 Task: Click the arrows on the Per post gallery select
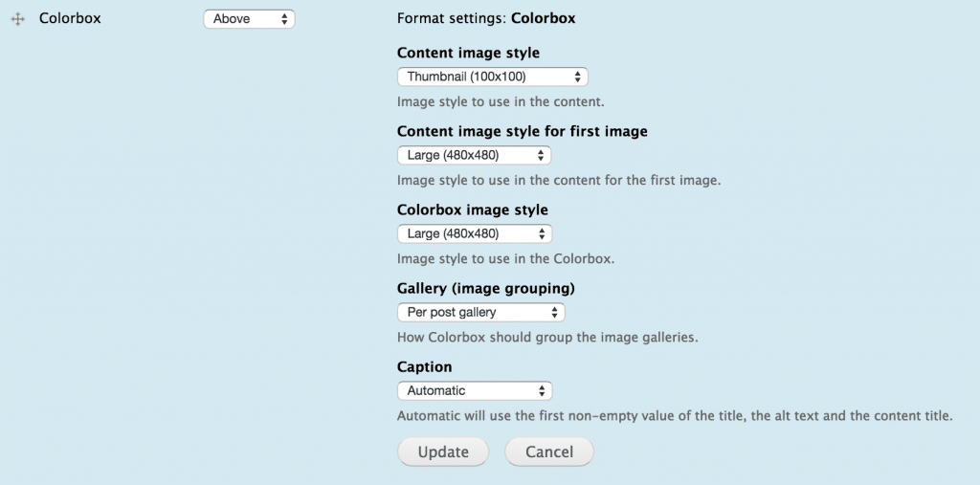[554, 312]
